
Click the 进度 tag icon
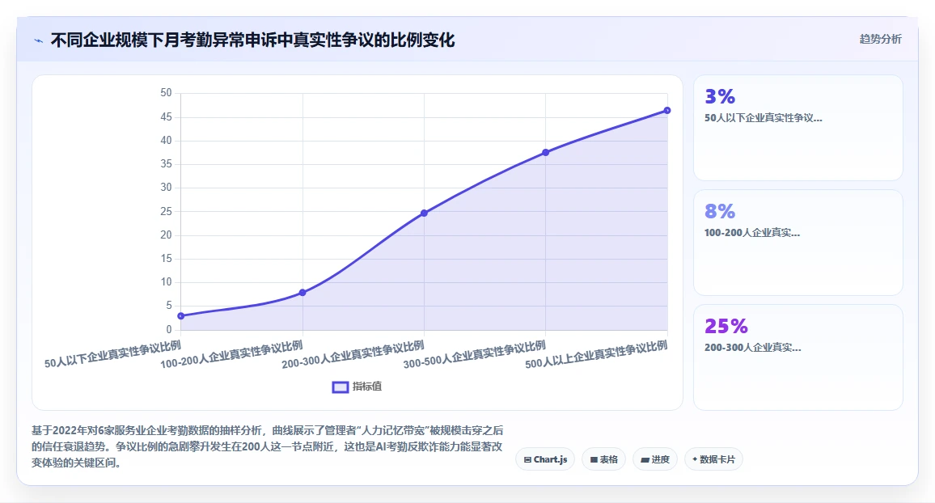click(645, 460)
